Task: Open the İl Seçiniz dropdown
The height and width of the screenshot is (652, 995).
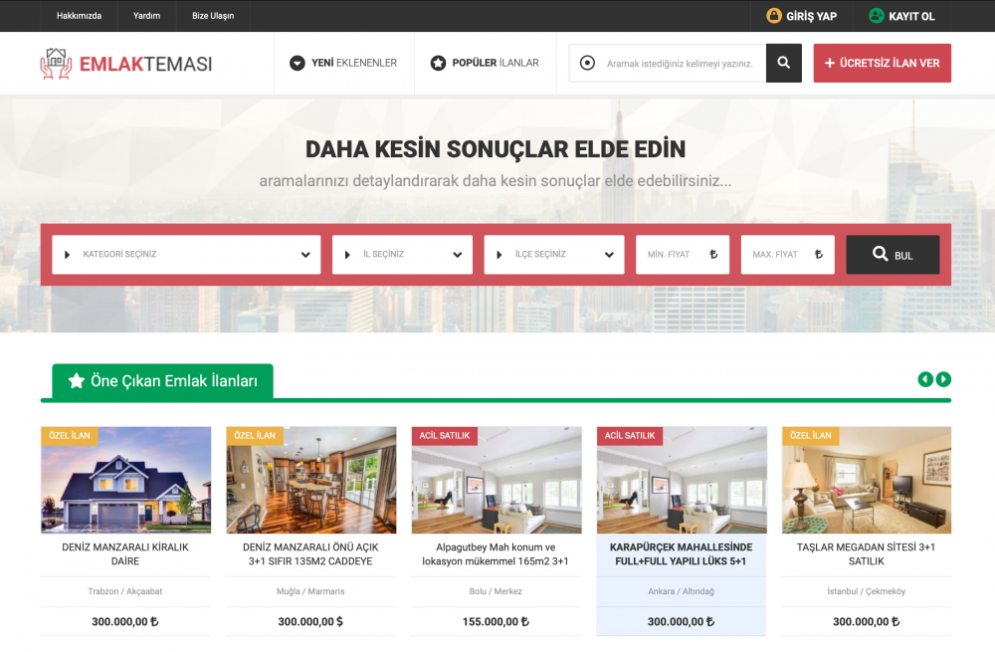Action: 402,255
